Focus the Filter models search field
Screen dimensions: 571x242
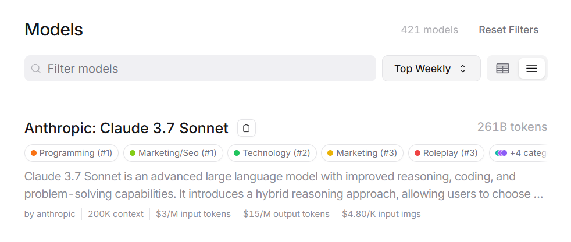click(200, 69)
